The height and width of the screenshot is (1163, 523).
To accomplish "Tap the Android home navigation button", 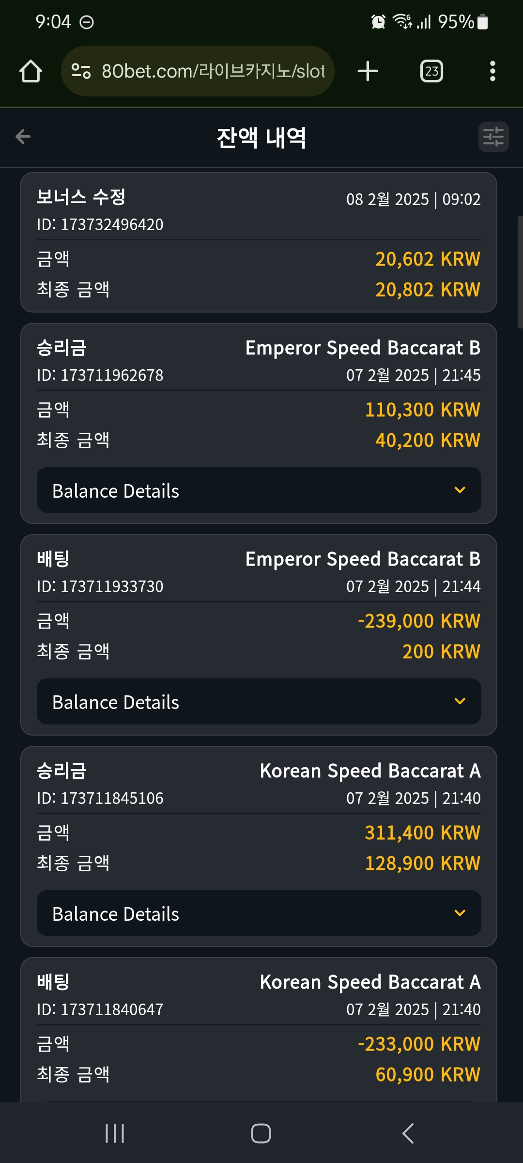I will [x=261, y=1133].
